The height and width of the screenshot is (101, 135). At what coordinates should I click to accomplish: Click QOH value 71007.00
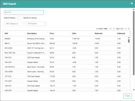[76, 39]
